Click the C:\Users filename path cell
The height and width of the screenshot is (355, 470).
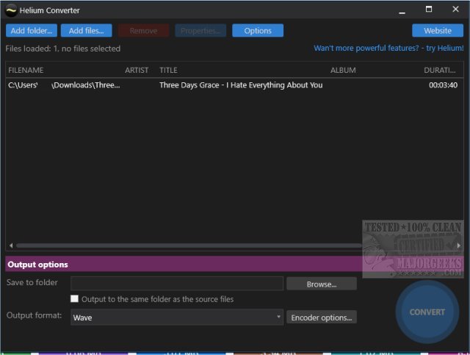(64, 85)
